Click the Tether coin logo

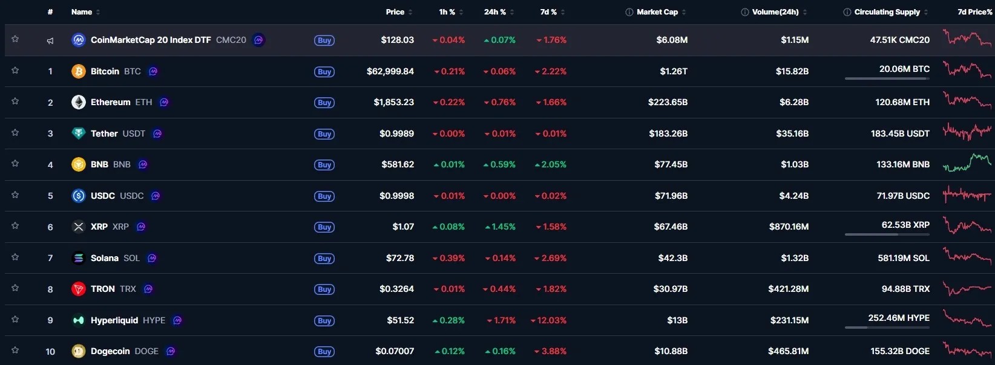[79, 134]
